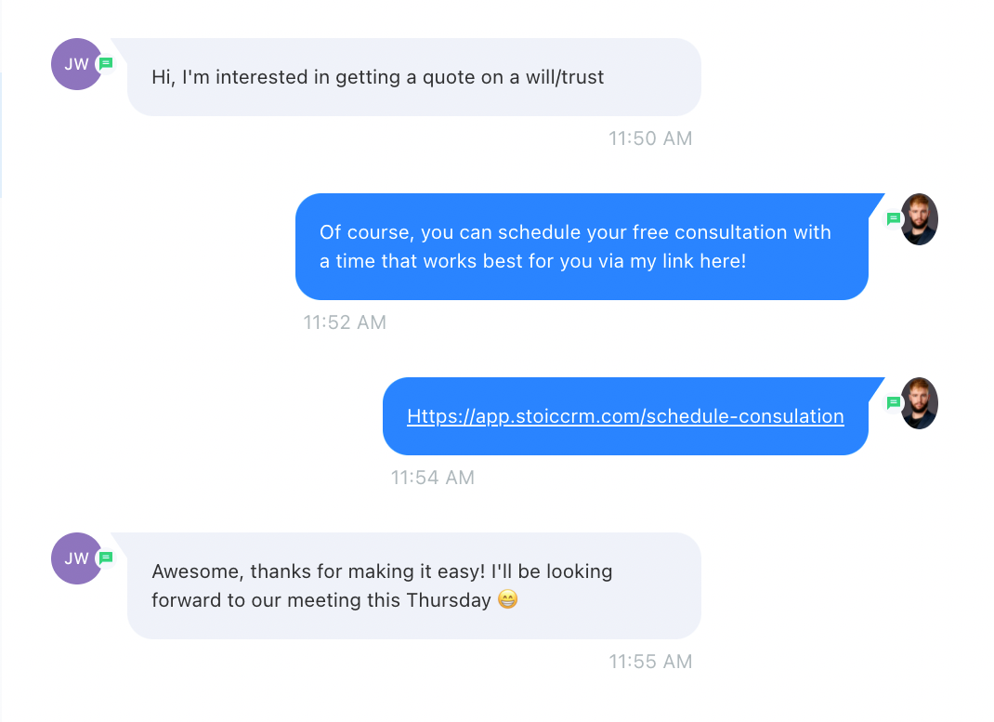Click the grinning emoji in last message
This screenshot has width=994, height=722.
tap(508, 599)
